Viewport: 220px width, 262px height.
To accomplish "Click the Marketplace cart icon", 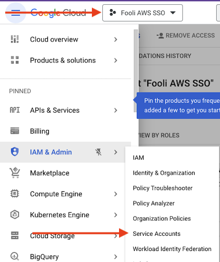I will 15,173.
